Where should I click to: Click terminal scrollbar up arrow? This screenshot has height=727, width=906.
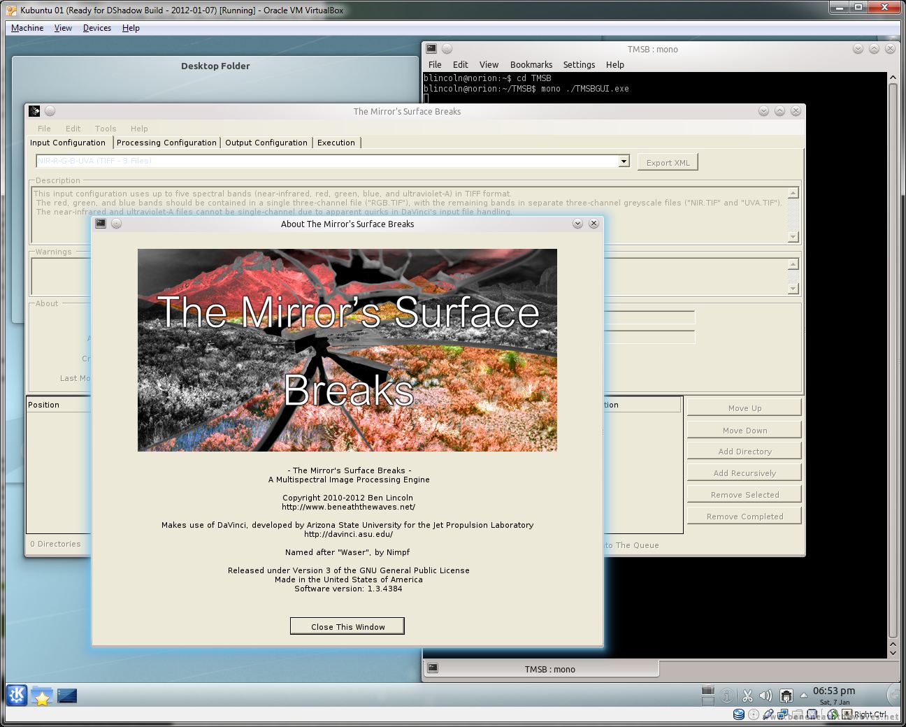(893, 78)
